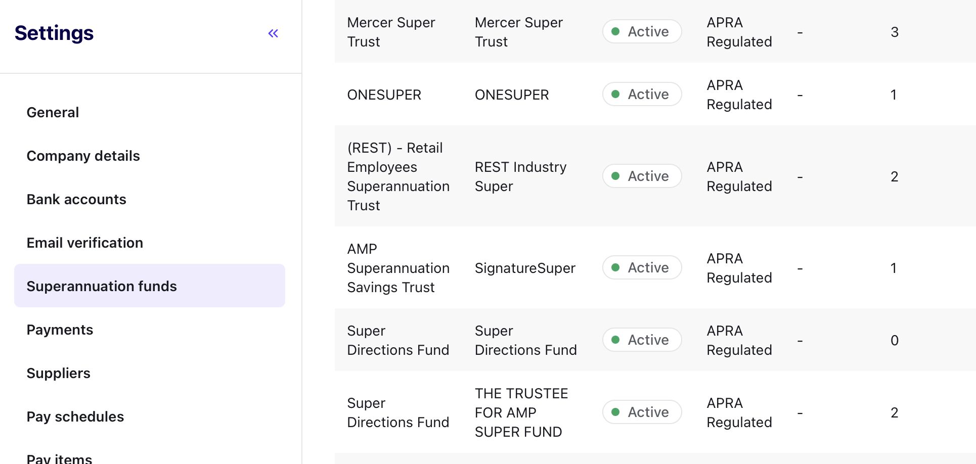Click employee count 0 for Super Directions Fund

895,340
